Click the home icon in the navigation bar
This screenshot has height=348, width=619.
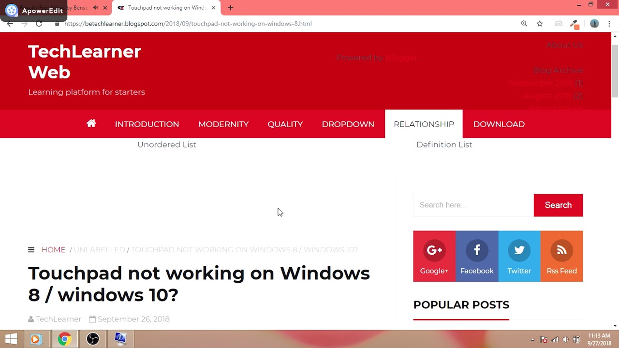tap(91, 124)
